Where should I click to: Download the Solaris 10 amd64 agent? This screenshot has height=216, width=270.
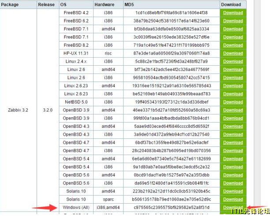[x=233, y=191]
